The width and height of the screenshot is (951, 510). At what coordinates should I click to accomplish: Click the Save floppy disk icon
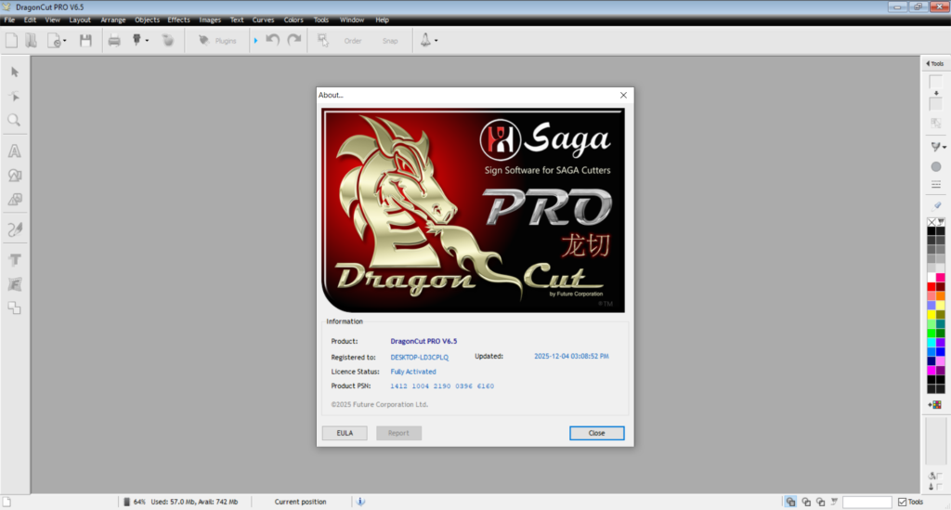(85, 41)
